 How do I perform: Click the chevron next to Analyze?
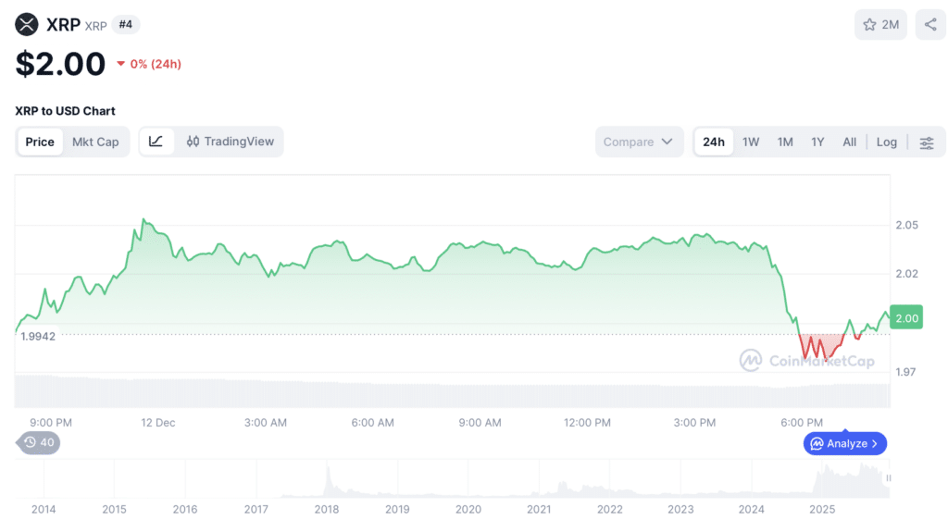875,444
